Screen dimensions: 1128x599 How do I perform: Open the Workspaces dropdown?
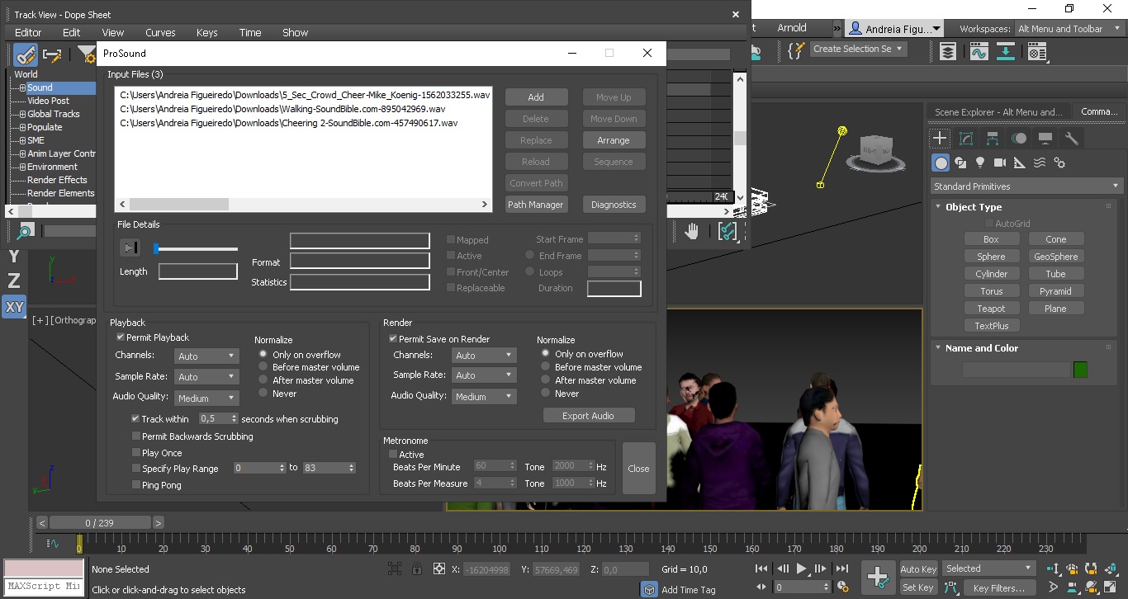[x=1068, y=29]
